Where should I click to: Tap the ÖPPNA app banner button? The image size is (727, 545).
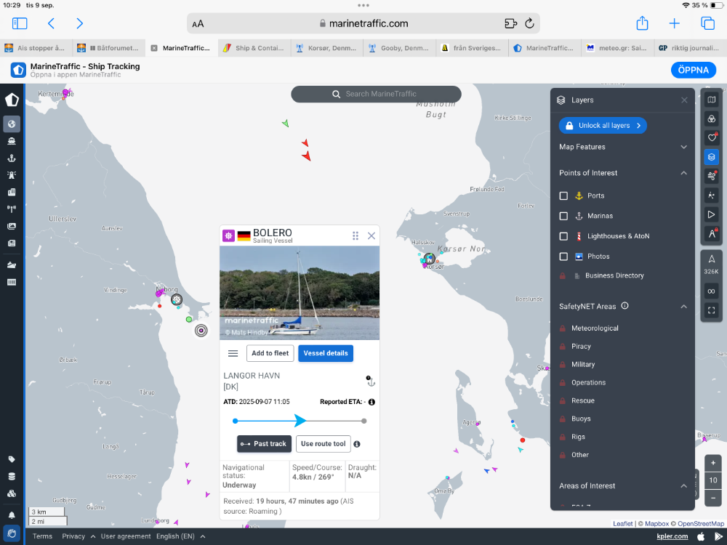click(693, 70)
